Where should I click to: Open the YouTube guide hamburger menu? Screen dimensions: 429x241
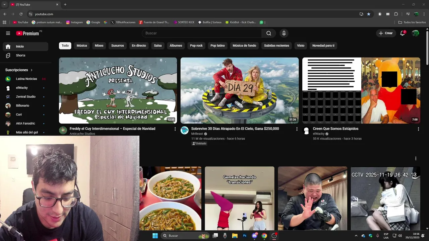[8, 33]
